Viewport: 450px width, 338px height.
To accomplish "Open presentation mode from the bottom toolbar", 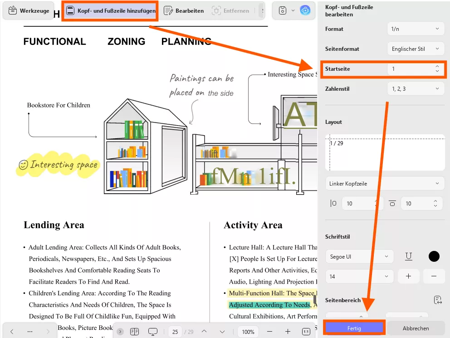I will tap(153, 332).
